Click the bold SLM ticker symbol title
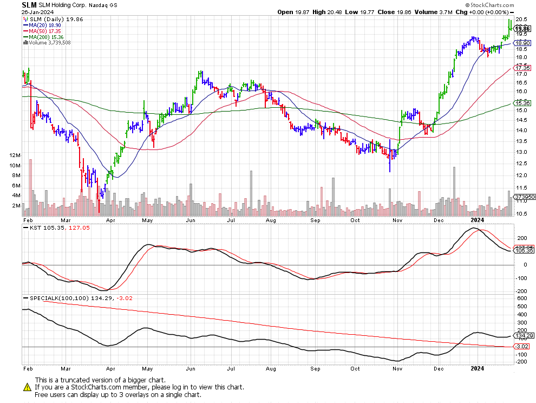Image resolution: width=536 pixels, height=403 pixels. 29,5
